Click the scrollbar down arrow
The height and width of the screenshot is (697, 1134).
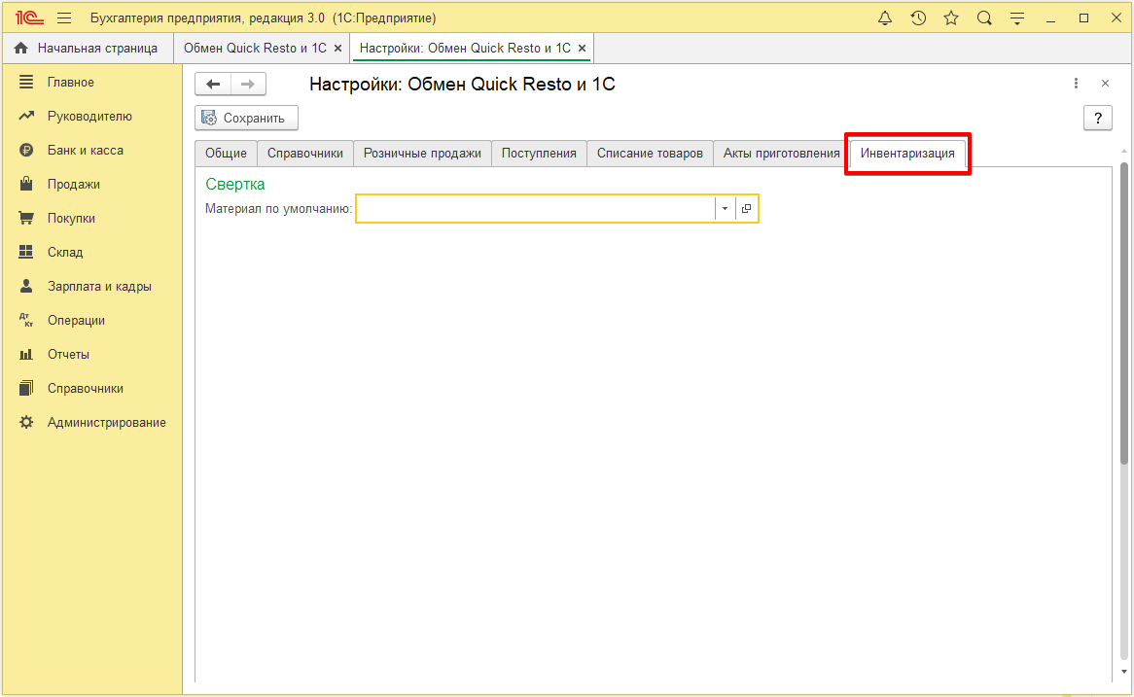pyautogui.click(x=1124, y=672)
